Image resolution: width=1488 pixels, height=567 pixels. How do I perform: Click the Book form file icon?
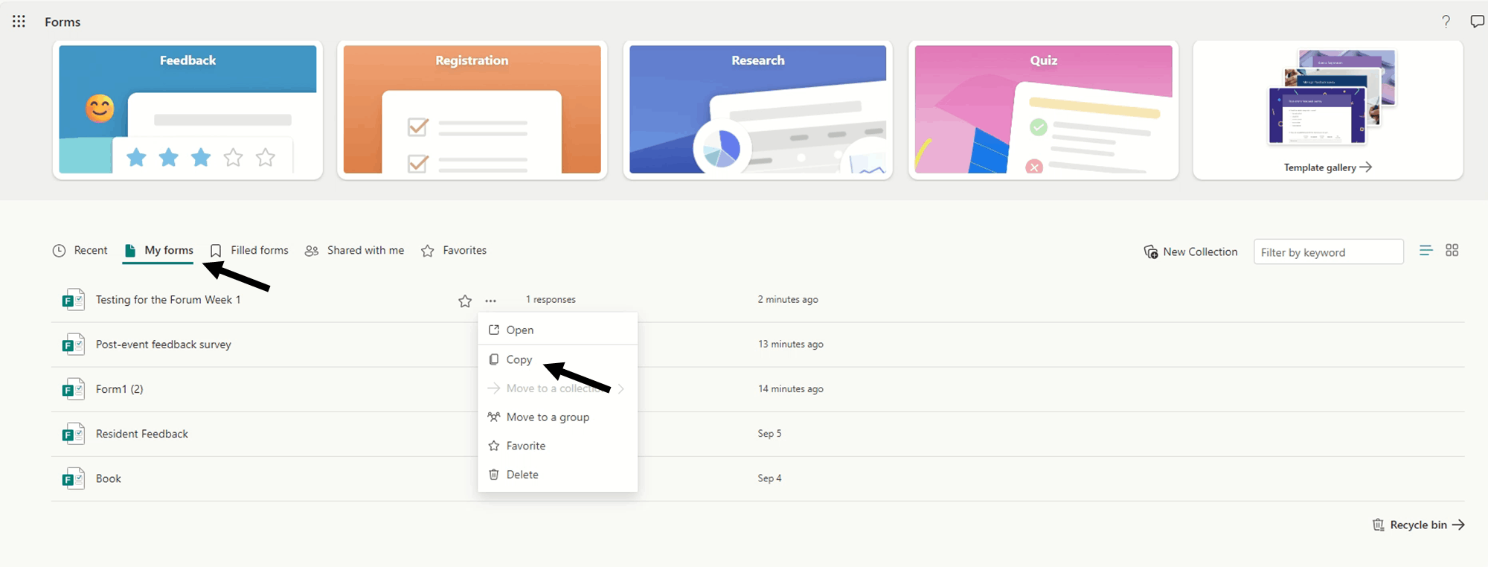click(73, 478)
